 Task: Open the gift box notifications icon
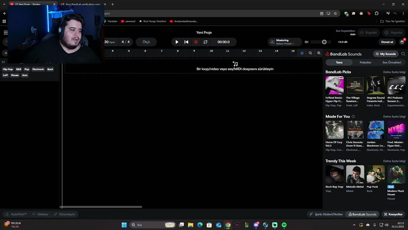402,42
